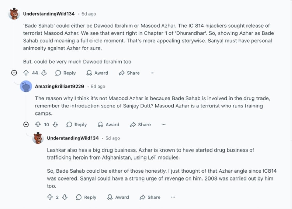Give an Award to the top comment
Image resolution: width=292 pixels, height=209 pixels.
click(97, 73)
